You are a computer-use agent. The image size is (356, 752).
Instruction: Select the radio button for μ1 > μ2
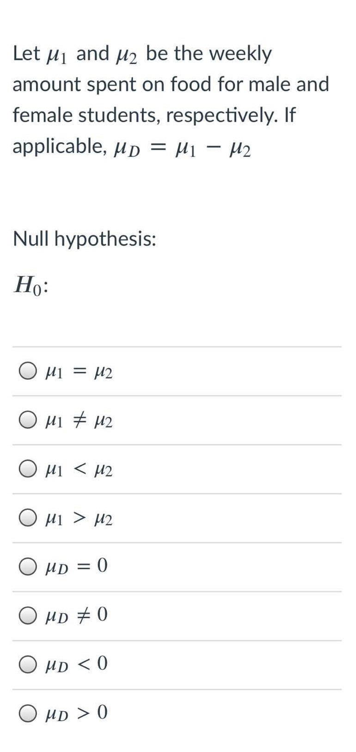tap(28, 519)
